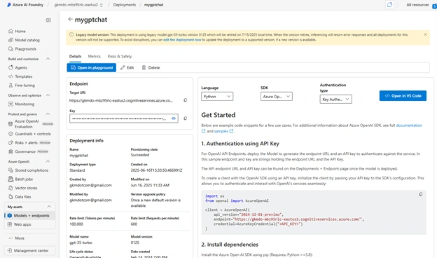Open Monitoring section
This screenshot has height=258, width=437.
(x=22, y=104)
